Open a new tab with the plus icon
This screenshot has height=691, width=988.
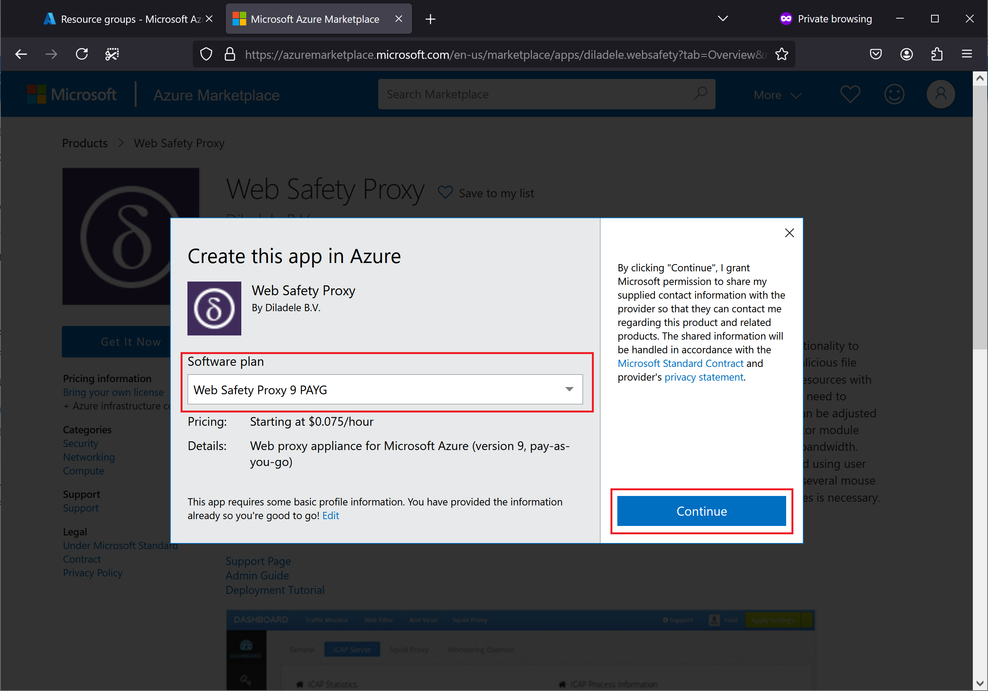[430, 19]
